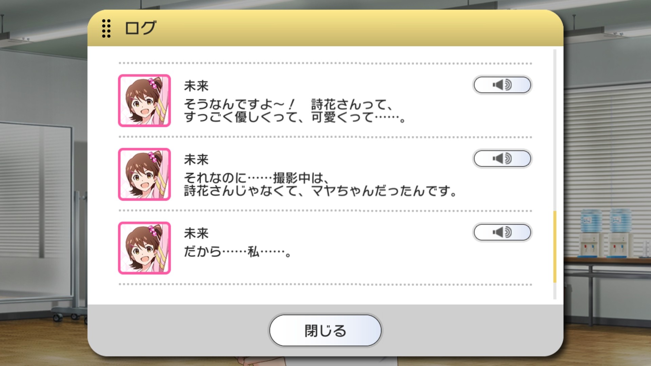Viewport: 651px width, 366px height.
Task: Click the dialogue text だから……私……。
Action: click(x=237, y=252)
